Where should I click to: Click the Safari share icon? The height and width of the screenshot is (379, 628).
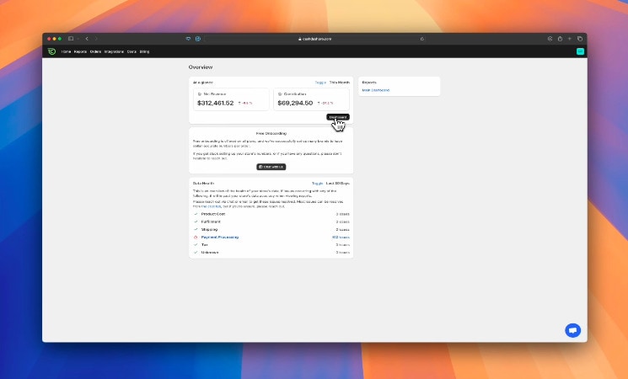(559, 39)
